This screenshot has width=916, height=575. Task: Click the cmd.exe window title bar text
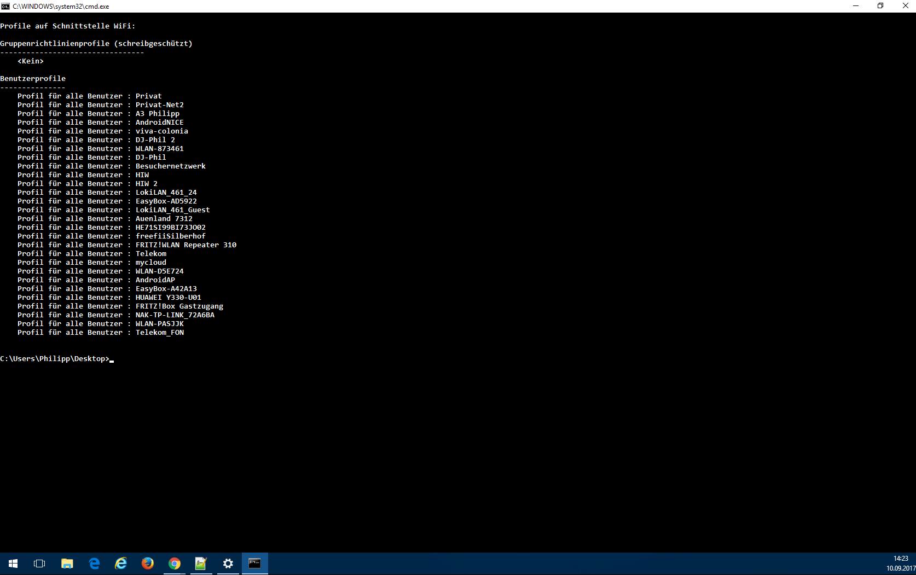coord(61,7)
